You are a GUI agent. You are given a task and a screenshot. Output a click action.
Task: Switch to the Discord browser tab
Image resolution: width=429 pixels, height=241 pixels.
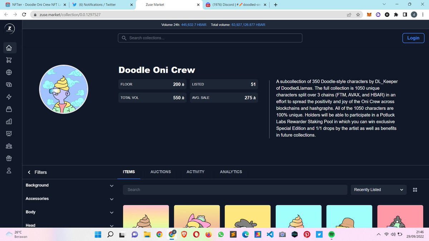tap(236, 5)
